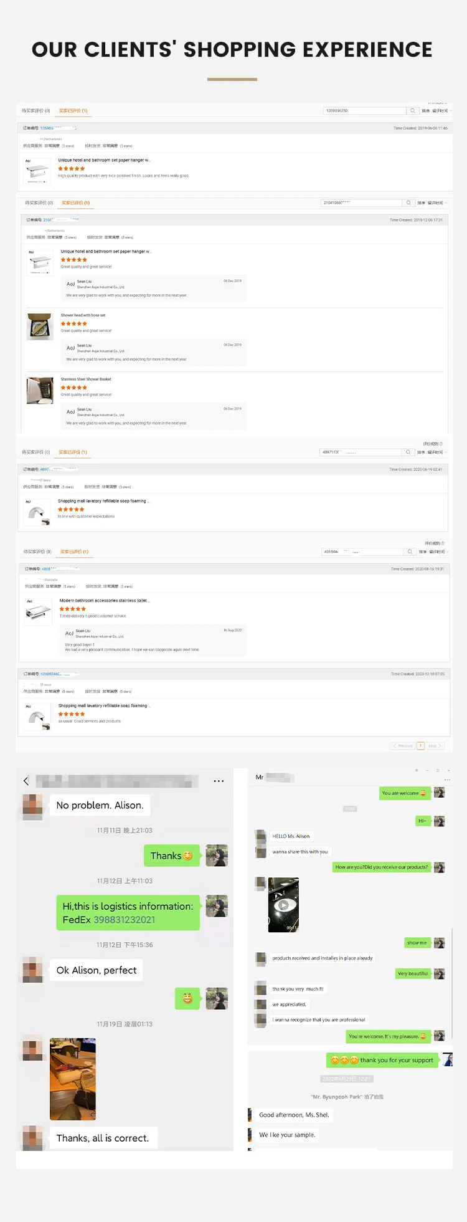This screenshot has height=1222, width=467.
Task: Open three-dot menu in the phone chat header
Action: pyautogui.click(x=219, y=781)
